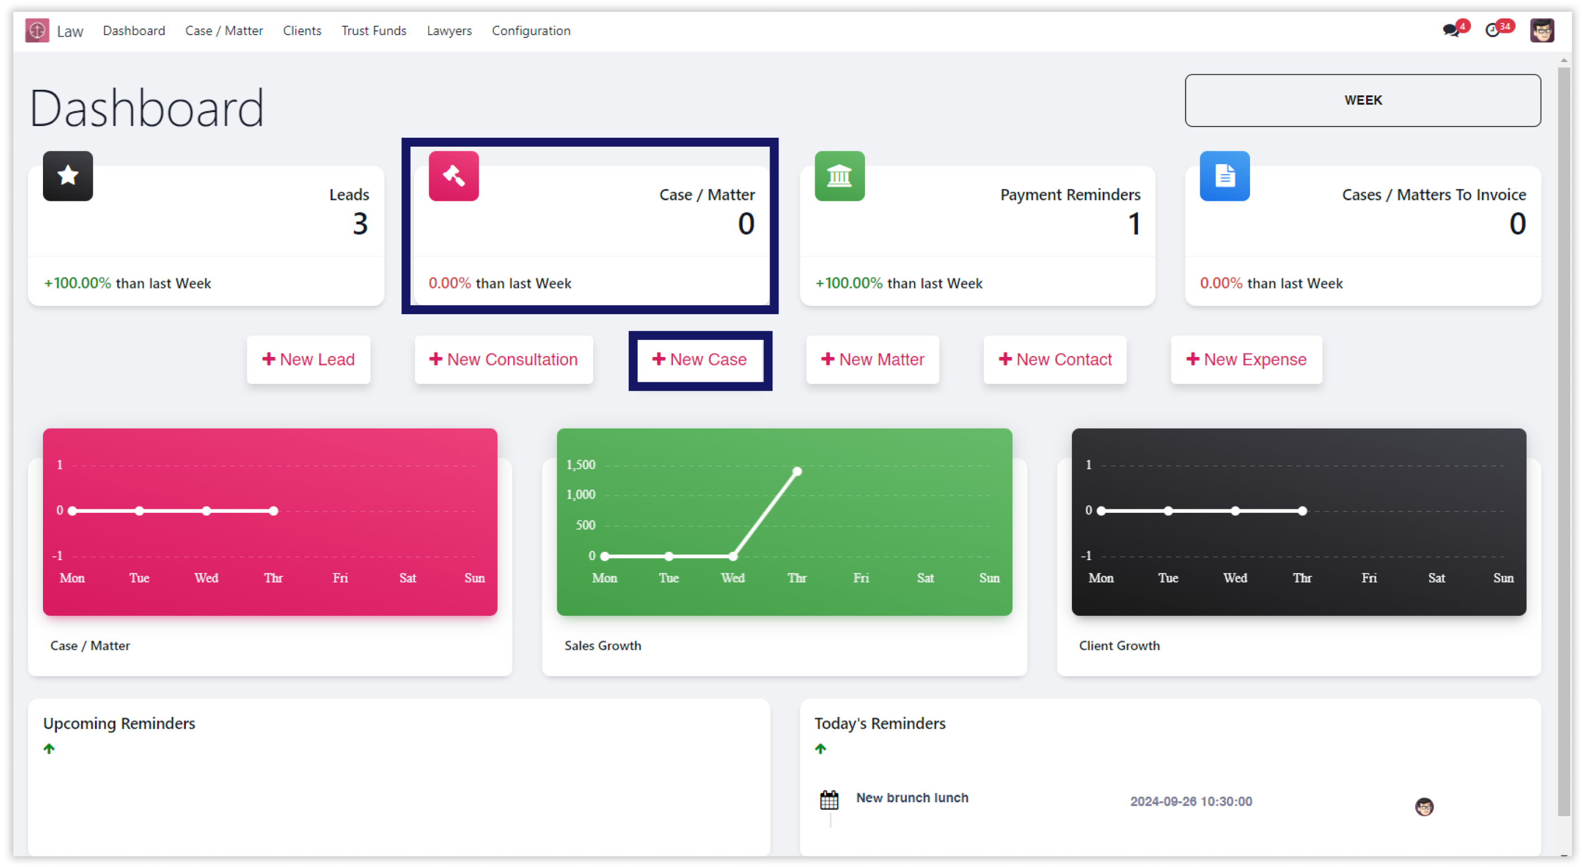
Task: Open the user avatar menu
Action: 1541,30
